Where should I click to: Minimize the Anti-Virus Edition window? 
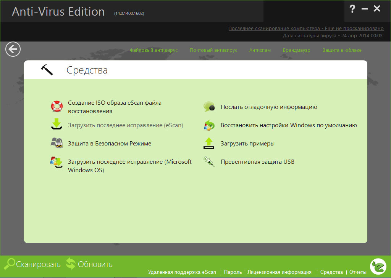(x=365, y=9)
